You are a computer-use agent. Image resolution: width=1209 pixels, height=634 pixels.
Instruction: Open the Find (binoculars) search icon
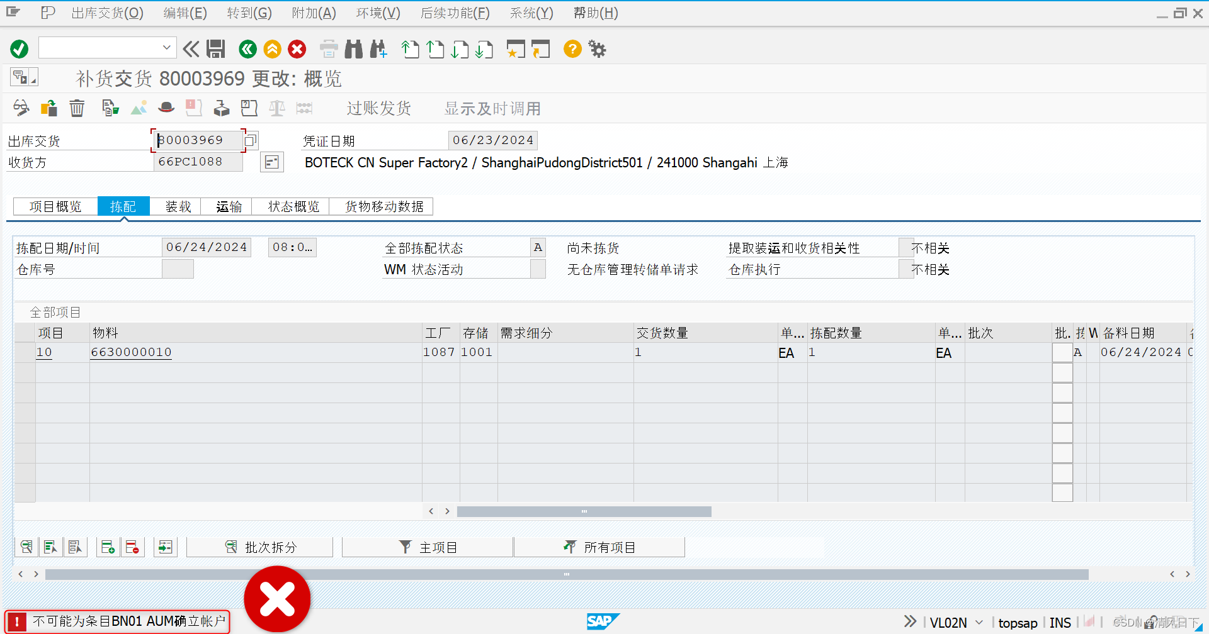click(353, 49)
